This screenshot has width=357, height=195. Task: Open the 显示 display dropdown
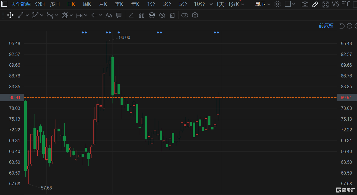click(262, 4)
